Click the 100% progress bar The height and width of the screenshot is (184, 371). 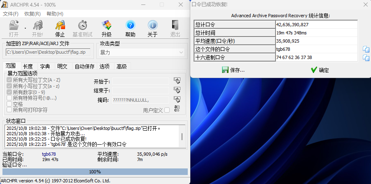[x=95, y=172]
